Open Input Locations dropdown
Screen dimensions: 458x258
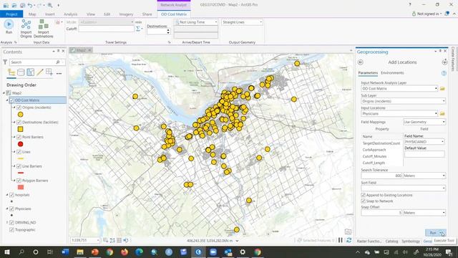tap(436, 113)
